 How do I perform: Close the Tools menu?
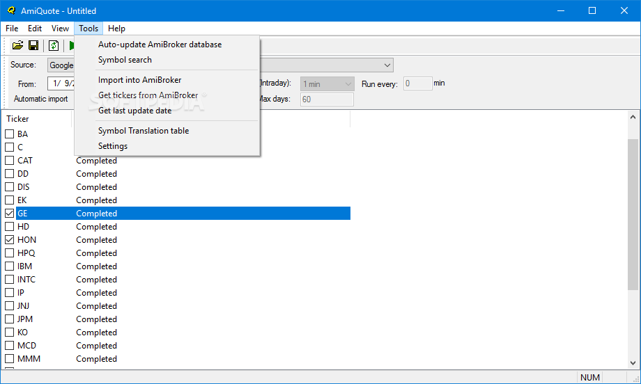pyautogui.click(x=88, y=28)
